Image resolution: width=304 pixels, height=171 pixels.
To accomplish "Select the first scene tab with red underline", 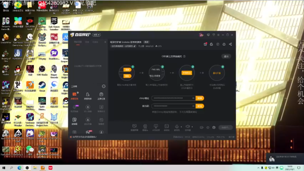I will pos(78,42).
